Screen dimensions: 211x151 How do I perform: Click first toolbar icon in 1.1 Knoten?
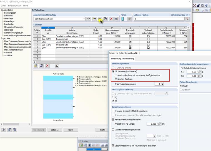coord(81,145)
